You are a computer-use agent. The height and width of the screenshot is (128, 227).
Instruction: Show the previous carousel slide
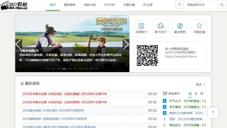click(18, 44)
